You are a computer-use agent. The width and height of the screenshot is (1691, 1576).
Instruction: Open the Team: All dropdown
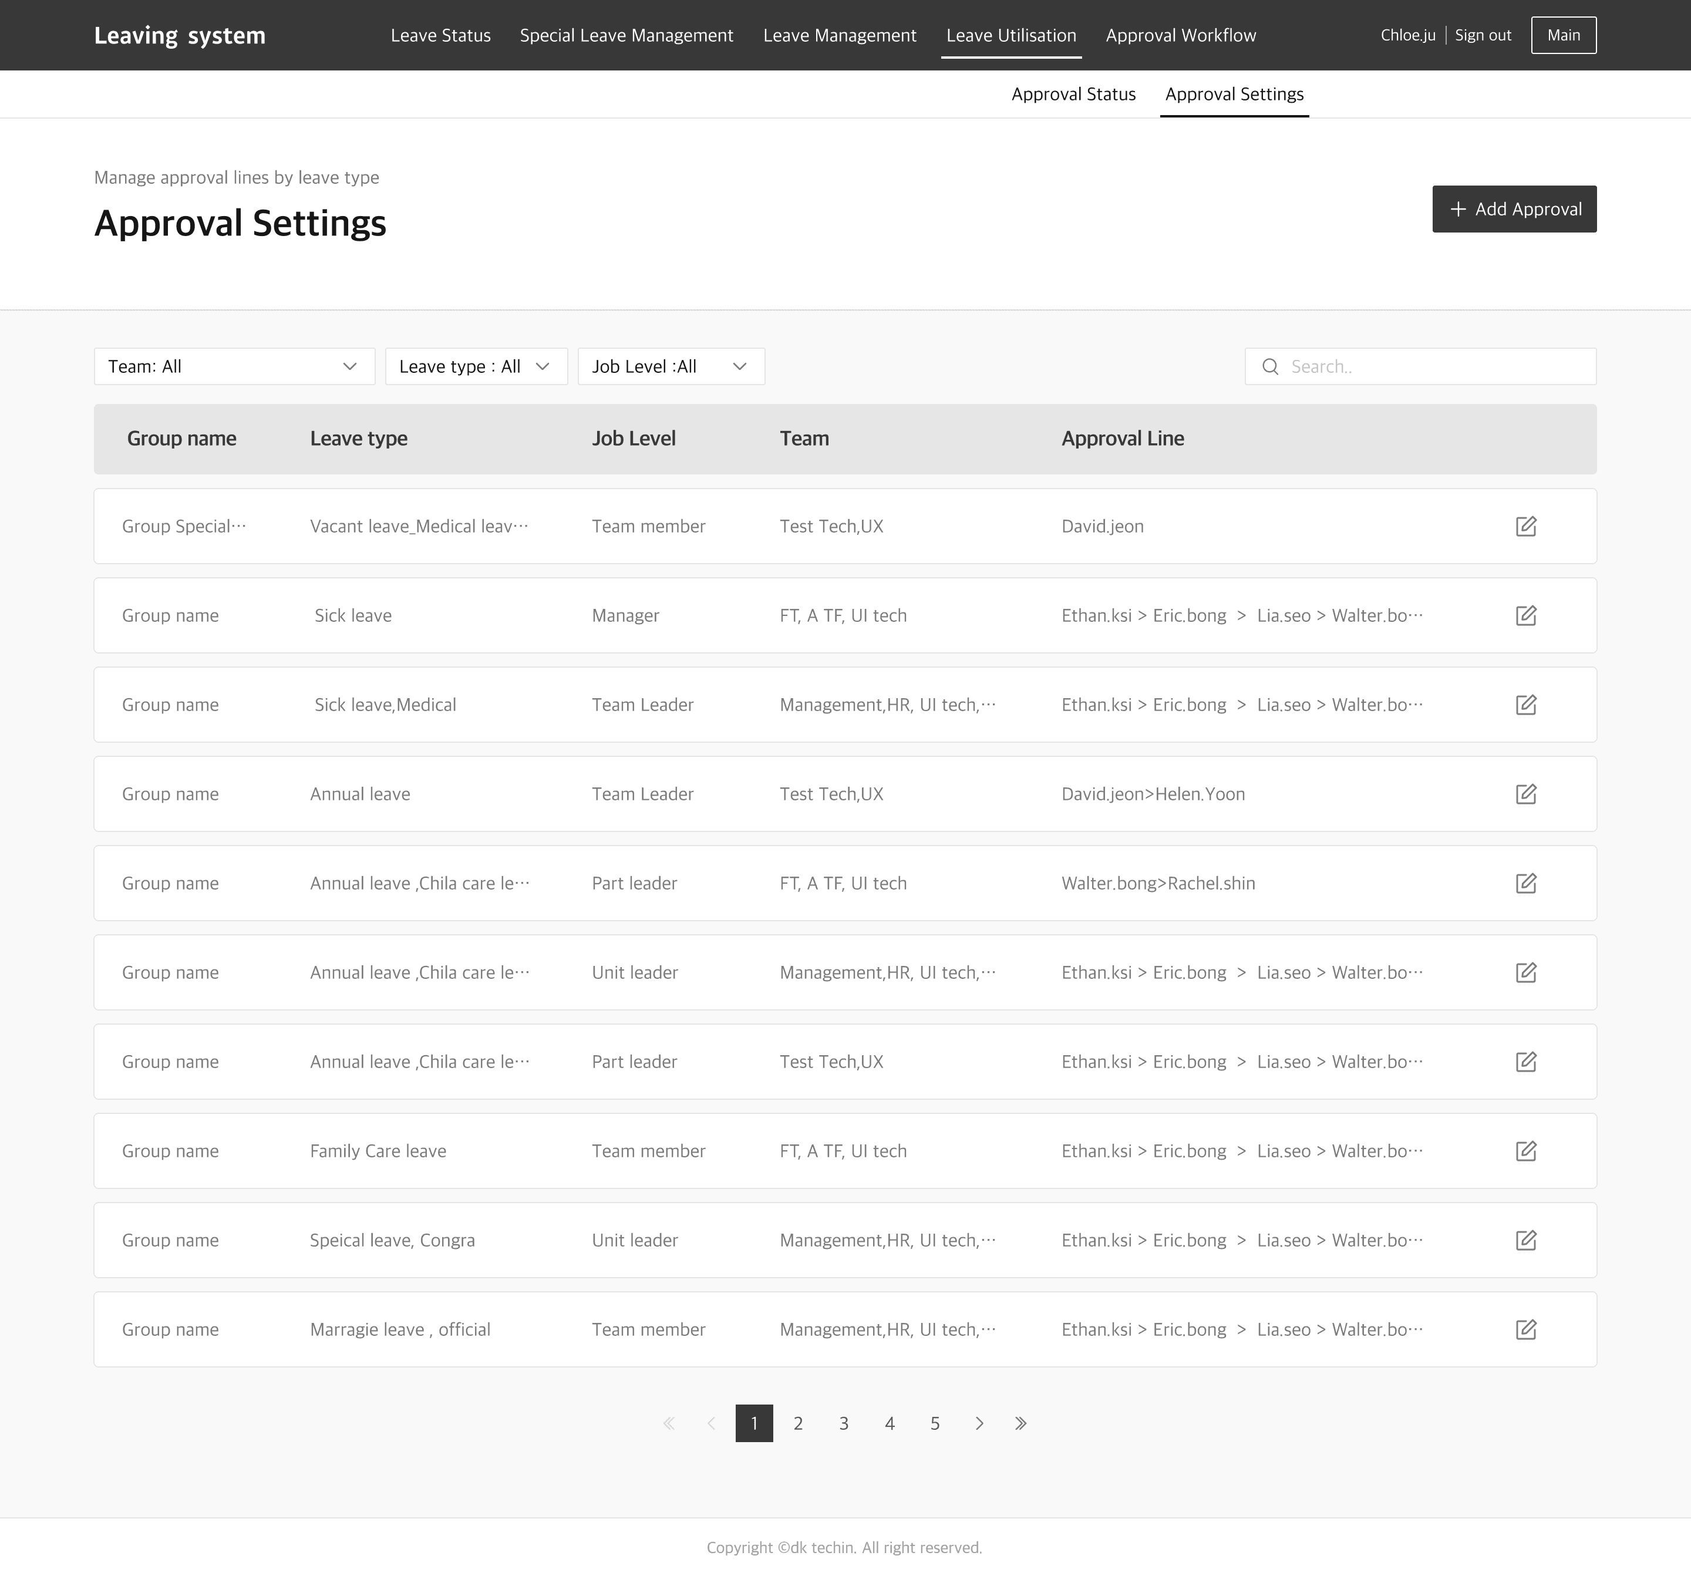[x=234, y=366]
